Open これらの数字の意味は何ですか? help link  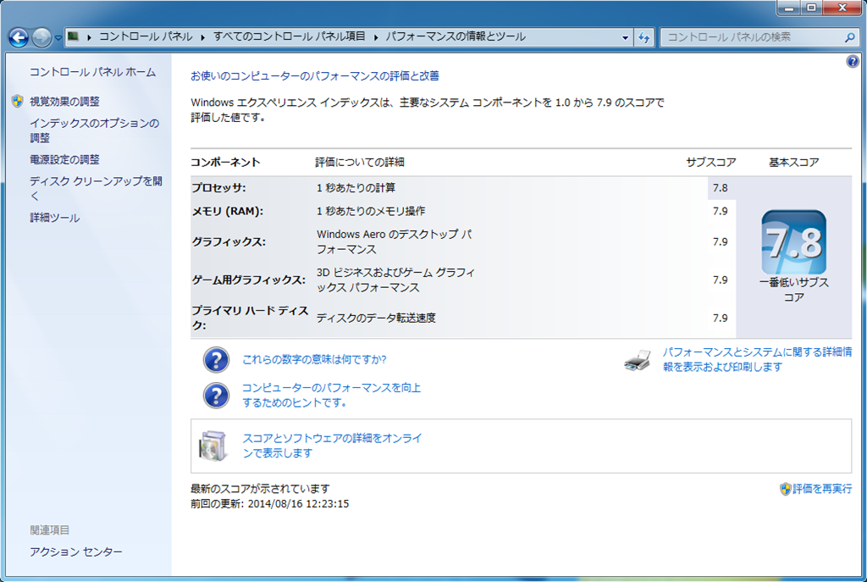[x=315, y=359]
